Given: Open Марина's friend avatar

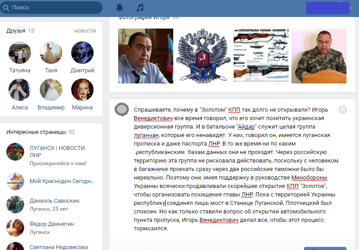Looking at the screenshot, I should 82,90.
